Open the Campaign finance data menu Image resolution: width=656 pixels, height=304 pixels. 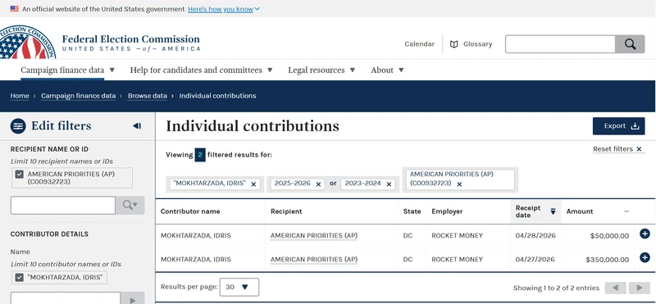[68, 70]
